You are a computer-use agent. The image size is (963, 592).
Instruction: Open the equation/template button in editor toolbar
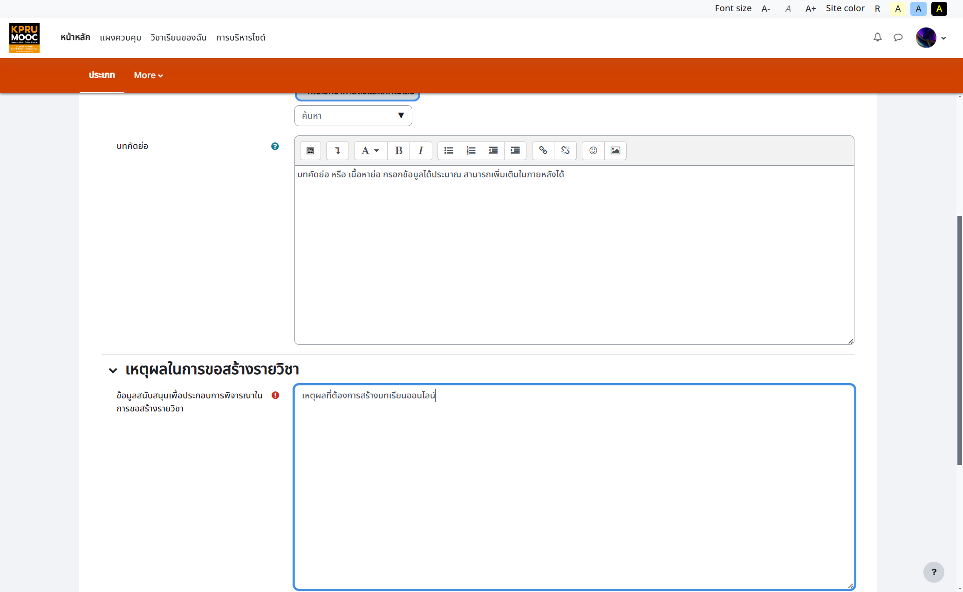310,150
